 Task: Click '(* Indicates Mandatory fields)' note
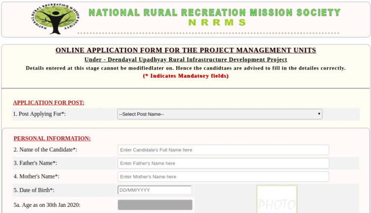[185, 76]
